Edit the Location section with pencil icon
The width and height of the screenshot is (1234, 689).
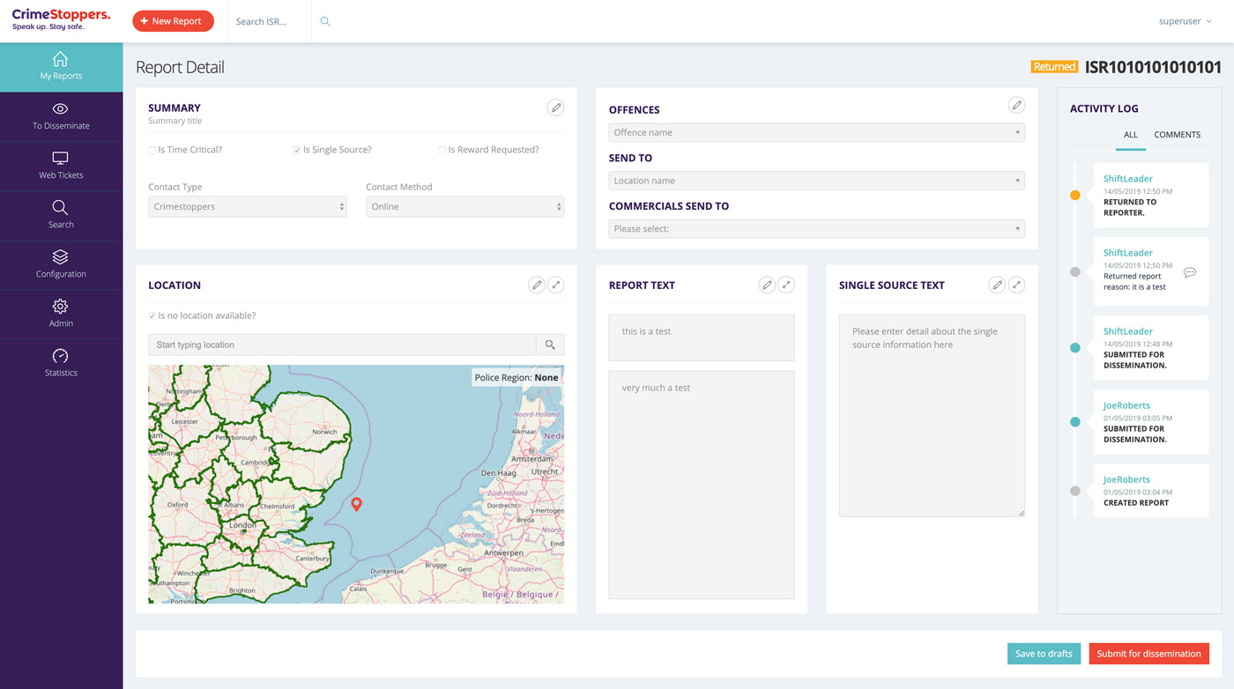(536, 285)
